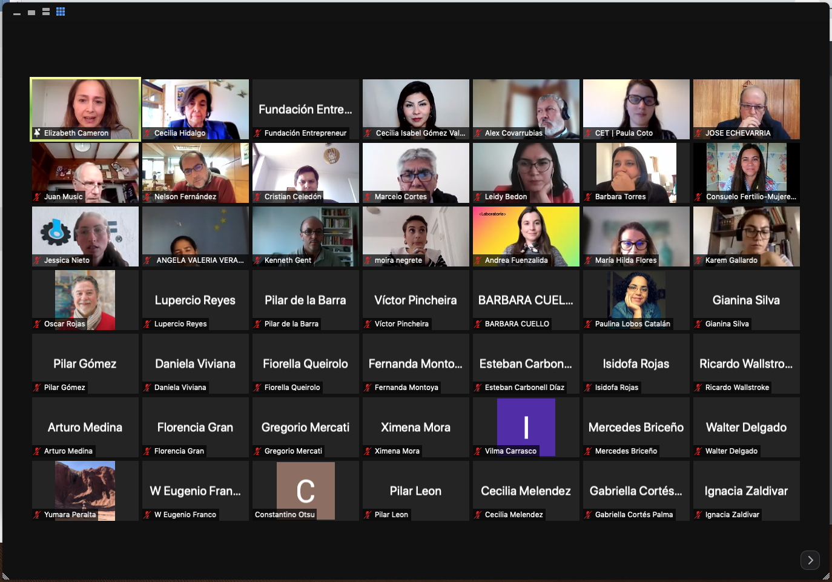The width and height of the screenshot is (832, 582).
Task: Click muted mic icon next to JOSE ECHEVARRIA
Action: tap(698, 133)
